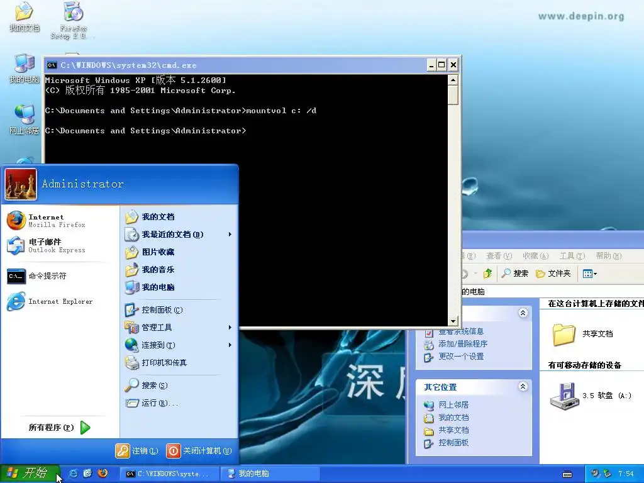The width and height of the screenshot is (644, 483).
Task: Click cmd vertical scrollbar thumb
Action: pyautogui.click(x=453, y=95)
